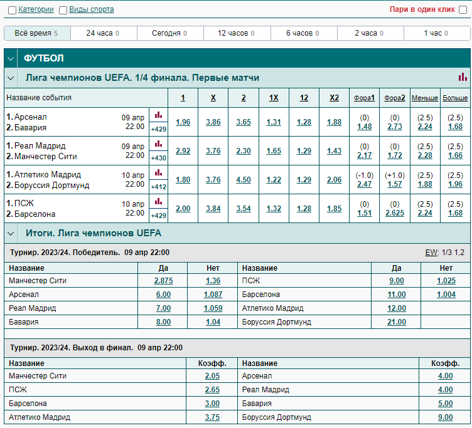Toggle Пари в один клик checkbox
The width and height of the screenshot is (472, 428).
point(463,10)
